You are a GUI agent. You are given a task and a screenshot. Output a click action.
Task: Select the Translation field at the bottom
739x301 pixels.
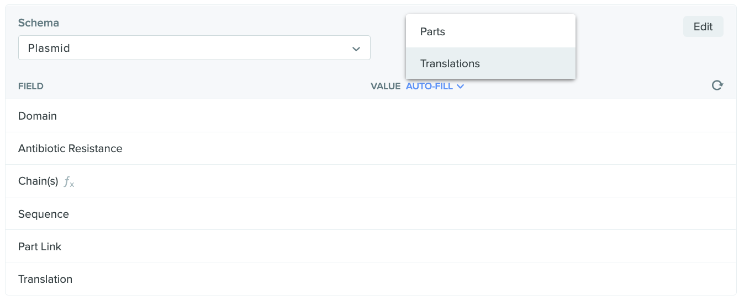tap(45, 279)
